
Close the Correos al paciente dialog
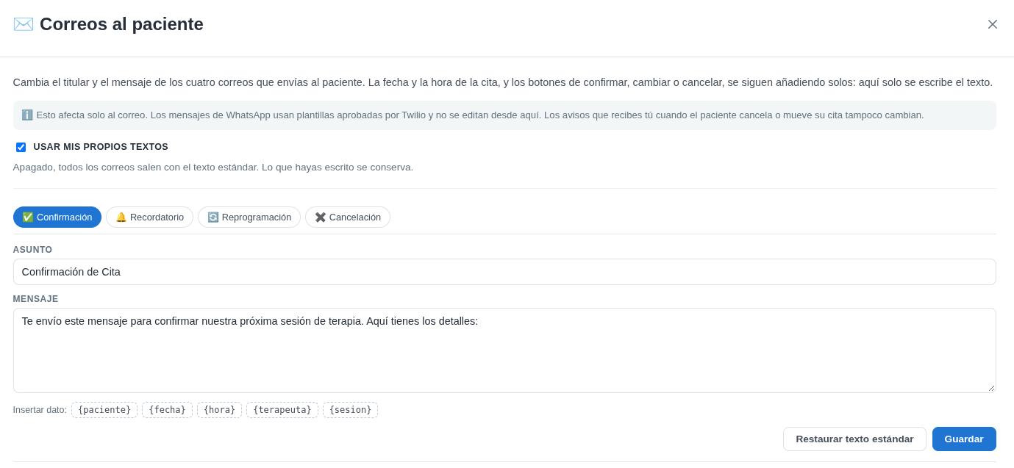993,24
